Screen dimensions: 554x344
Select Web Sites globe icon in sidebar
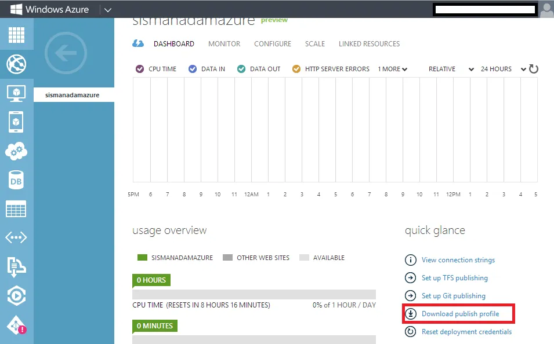pos(16,64)
